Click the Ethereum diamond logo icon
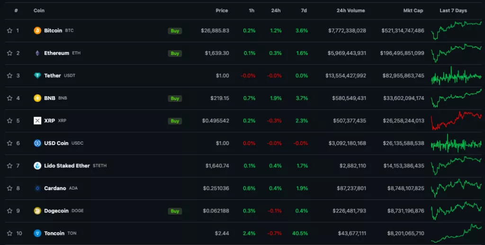The height and width of the screenshot is (245, 485). (37, 53)
